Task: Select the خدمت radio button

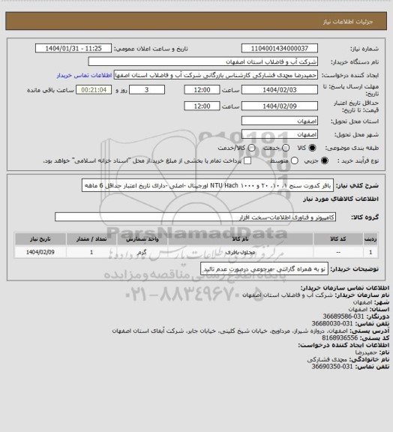Action: tap(286, 148)
